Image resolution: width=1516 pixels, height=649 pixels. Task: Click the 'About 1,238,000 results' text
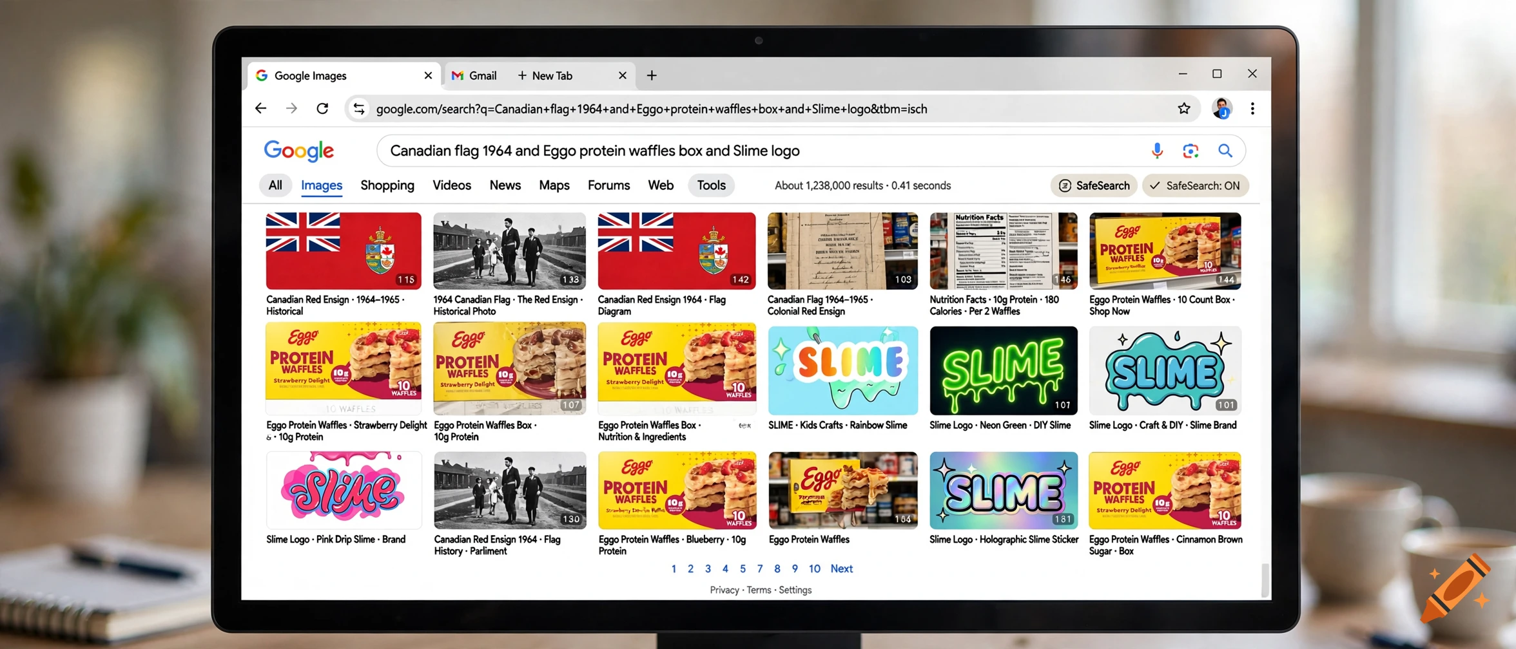(828, 185)
